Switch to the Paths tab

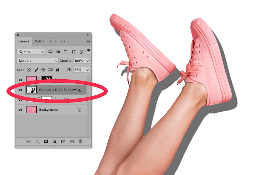coord(39,41)
